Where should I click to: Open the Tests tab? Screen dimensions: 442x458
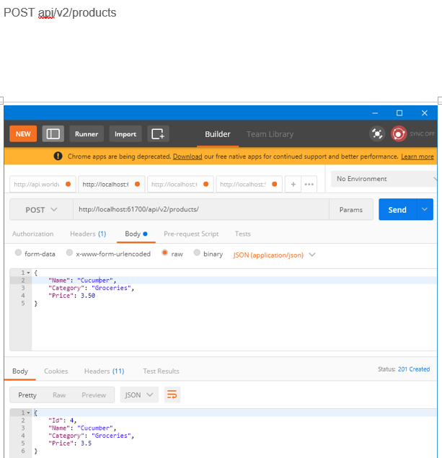[242, 234]
